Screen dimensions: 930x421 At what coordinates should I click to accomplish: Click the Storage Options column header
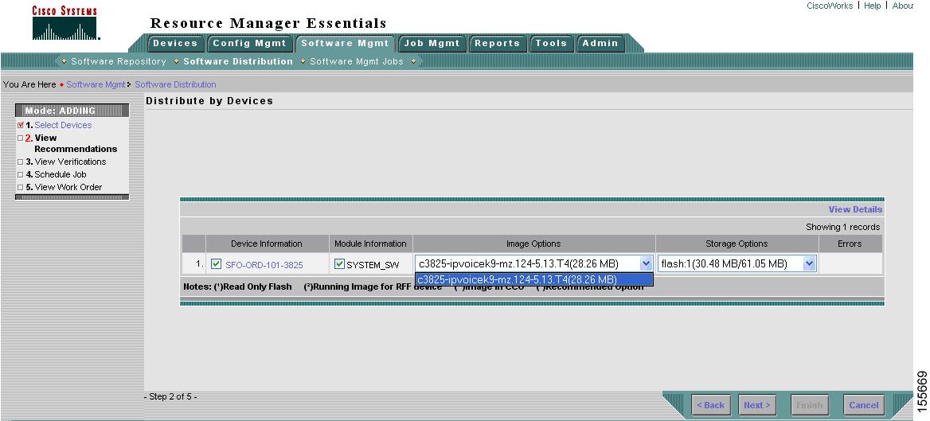[x=737, y=244]
